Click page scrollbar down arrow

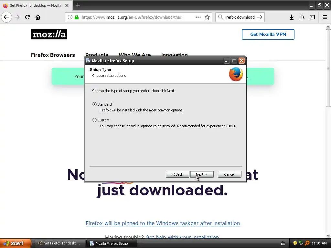[328, 235]
